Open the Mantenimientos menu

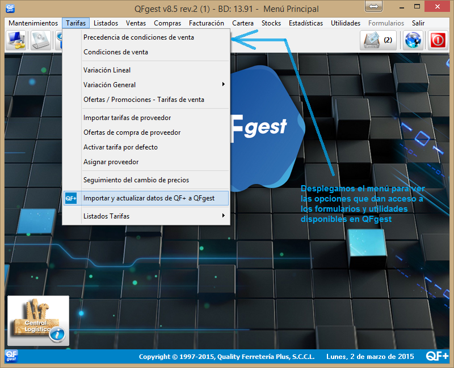point(33,23)
